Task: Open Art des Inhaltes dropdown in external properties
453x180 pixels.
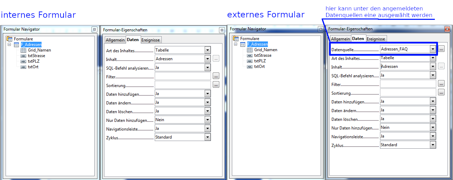Action: click(x=433, y=58)
